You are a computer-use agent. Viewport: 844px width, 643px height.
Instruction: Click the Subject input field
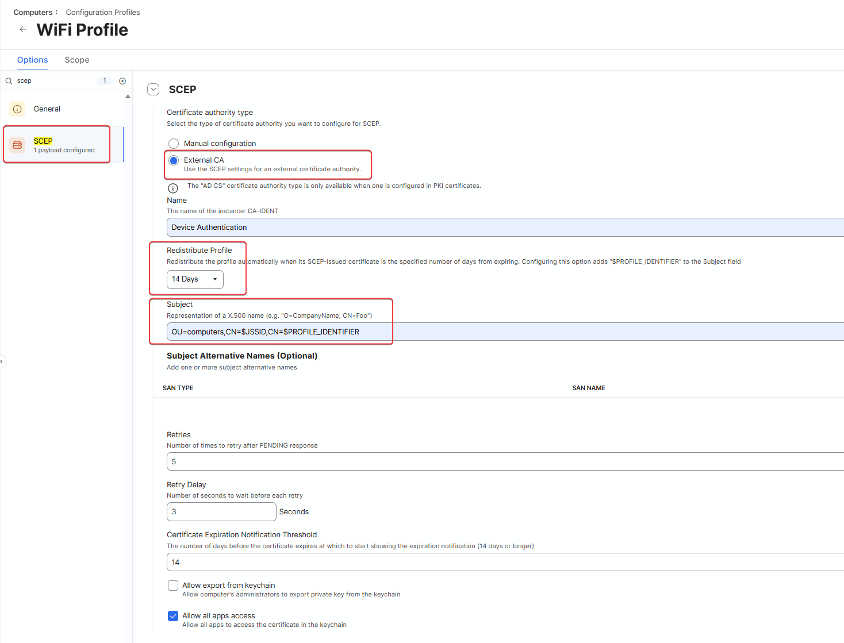[x=460, y=332]
